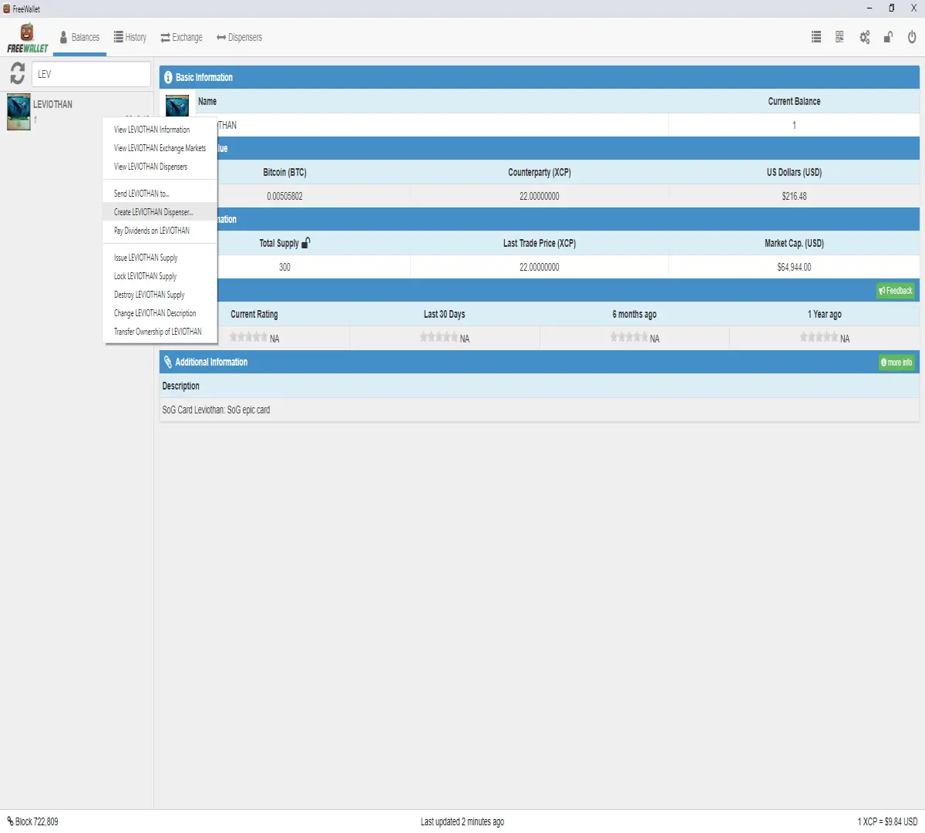Click the 1 Year ago rating stars
This screenshot has width=925, height=833.
point(819,337)
